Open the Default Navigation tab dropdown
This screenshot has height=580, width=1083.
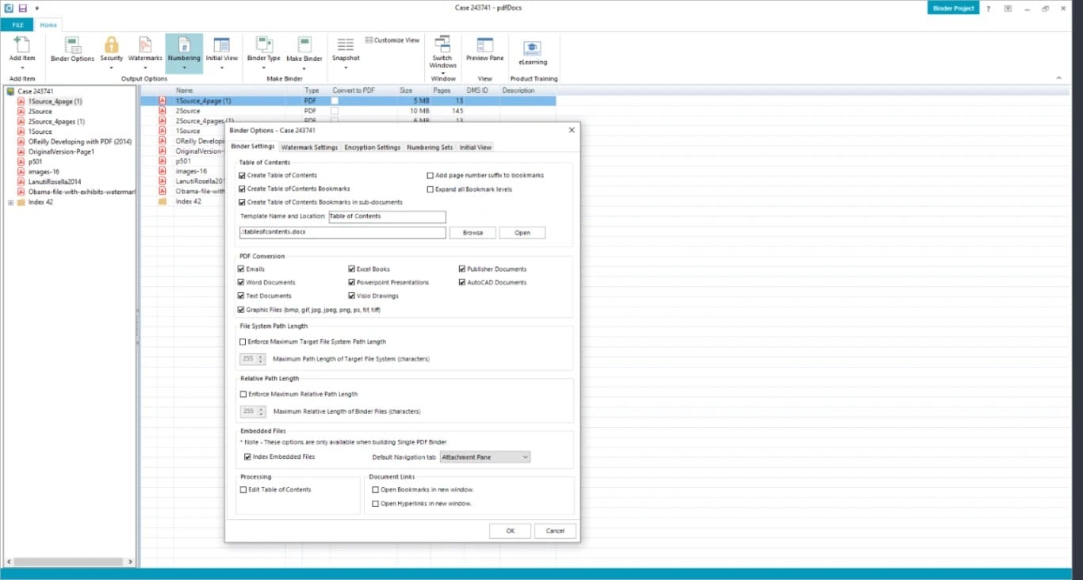pos(485,457)
